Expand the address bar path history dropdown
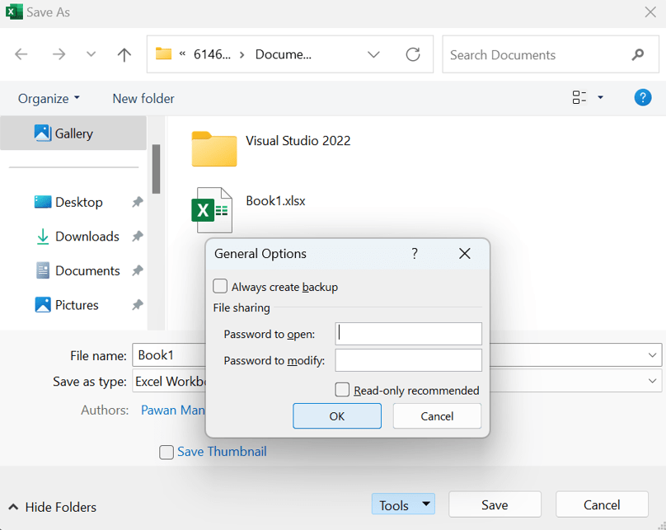The width and height of the screenshot is (666, 530). [x=373, y=54]
